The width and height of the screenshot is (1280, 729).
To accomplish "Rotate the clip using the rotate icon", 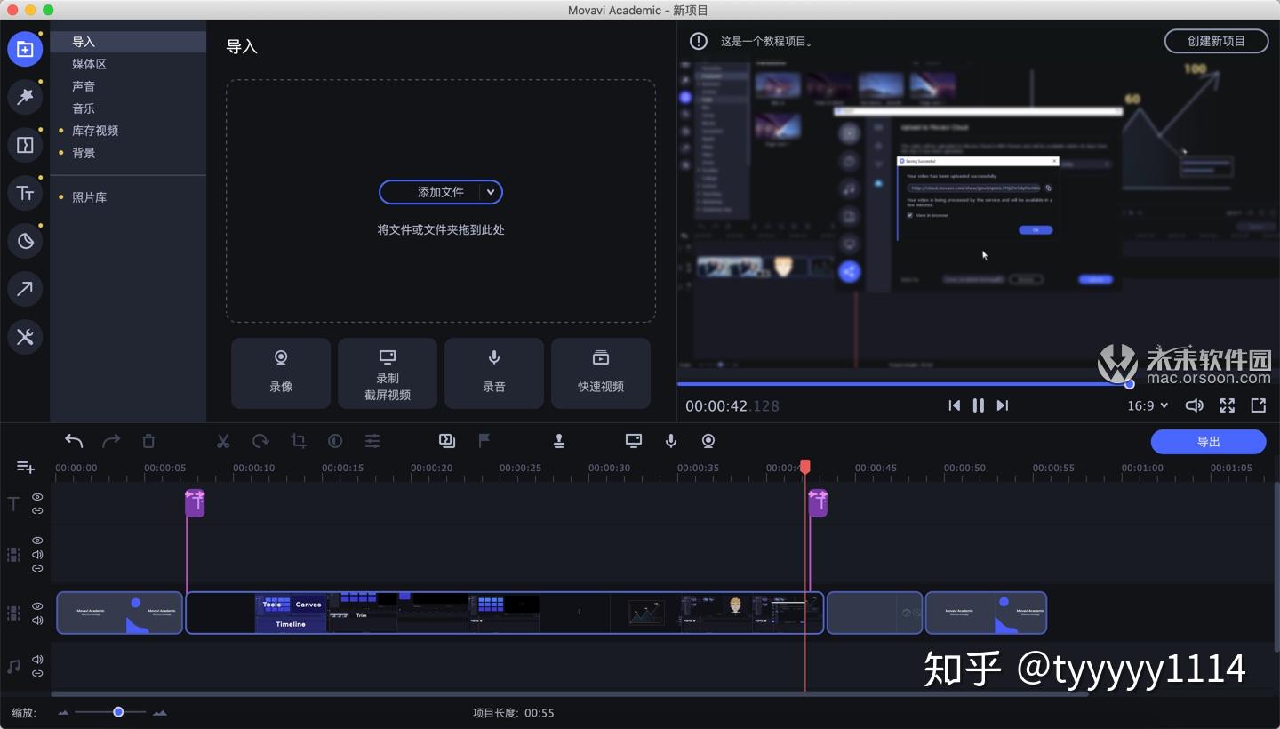I will click(260, 441).
